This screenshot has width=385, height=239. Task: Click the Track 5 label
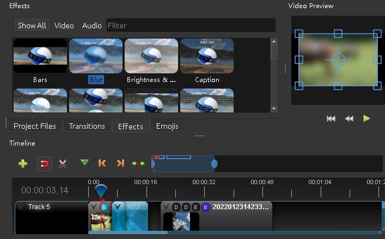click(x=39, y=206)
